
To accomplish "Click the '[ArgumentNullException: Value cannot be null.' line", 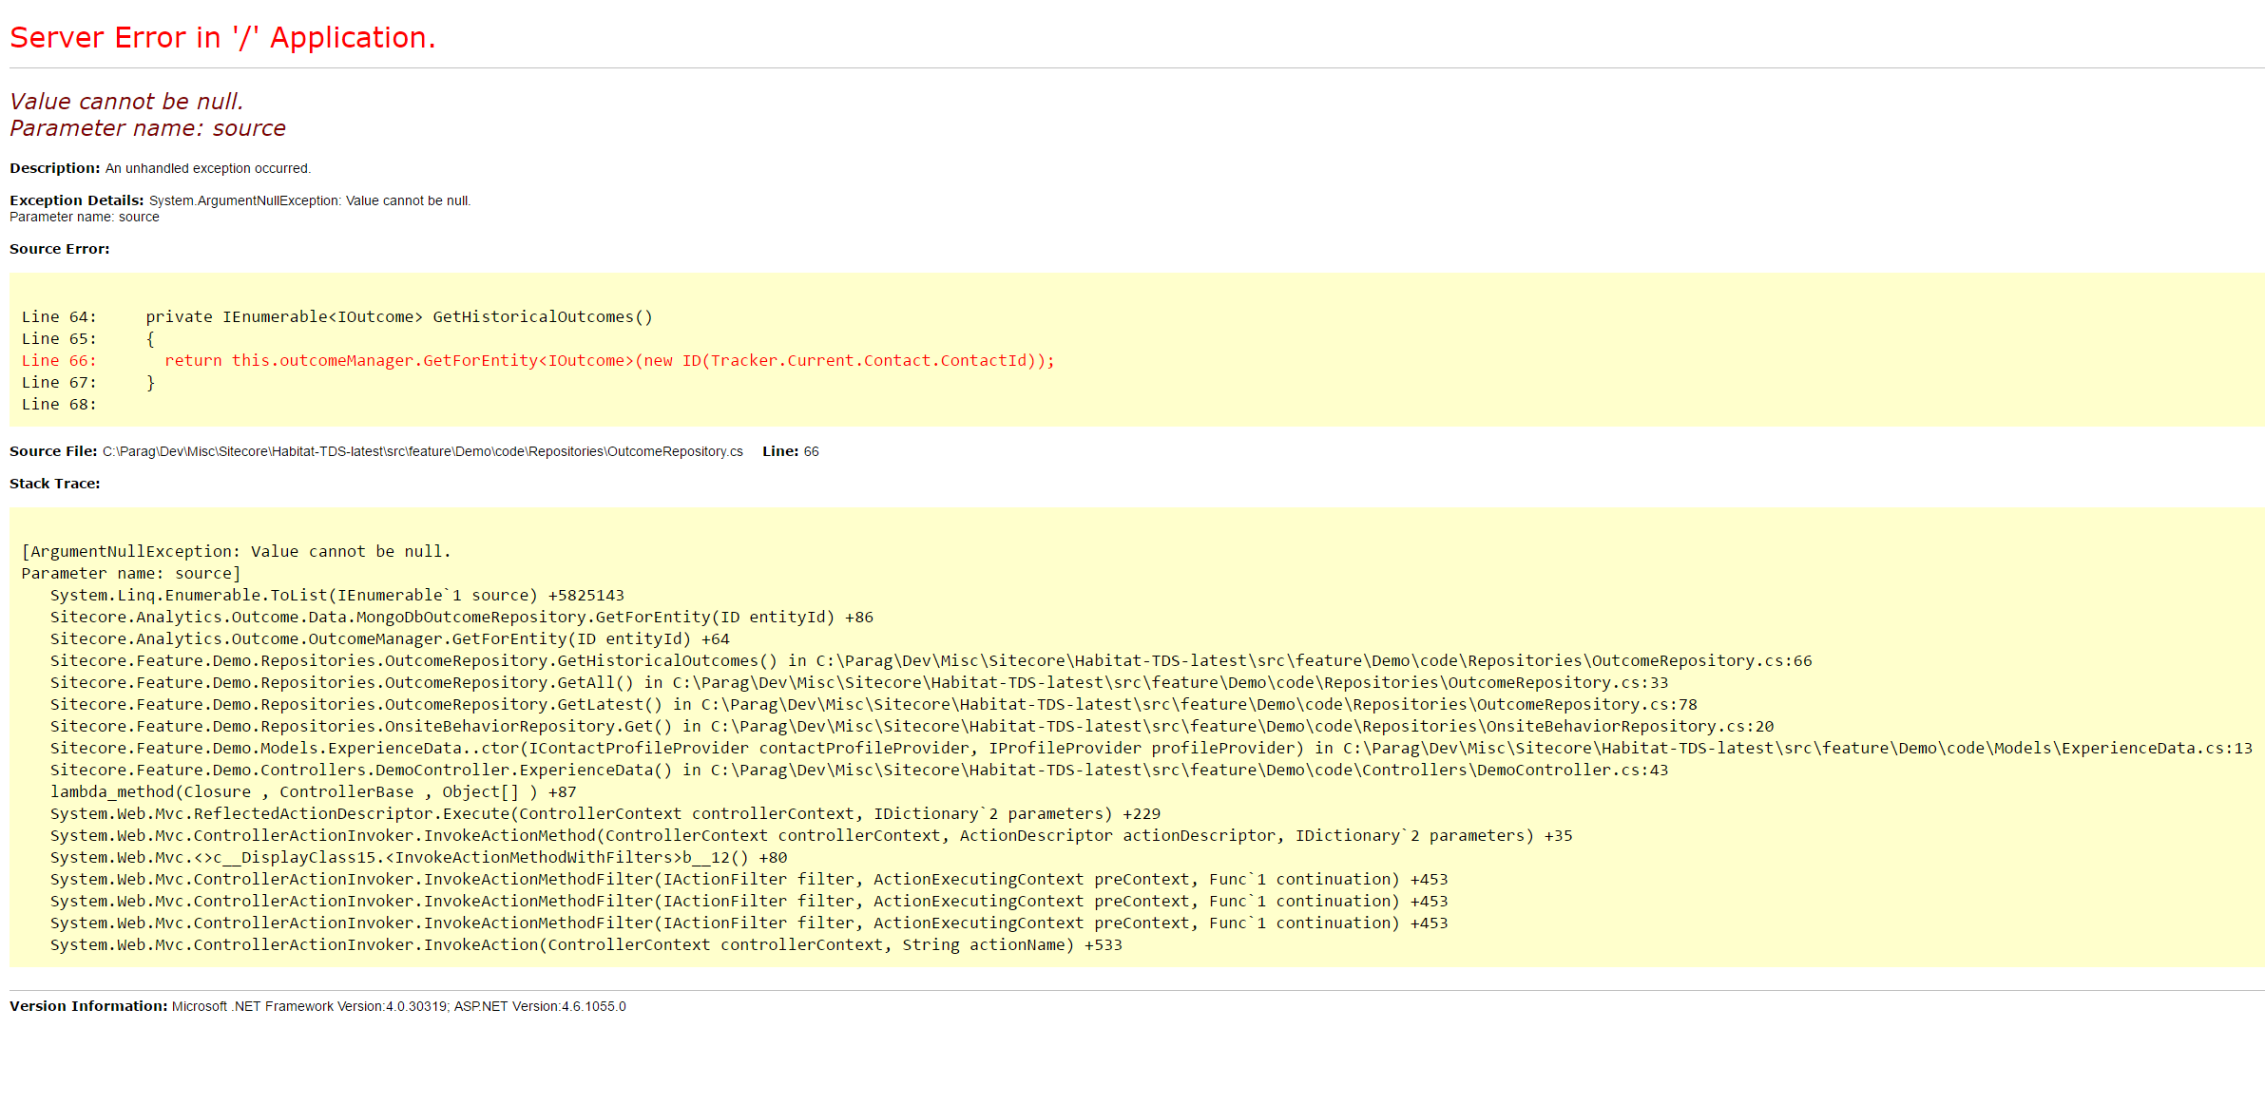I will click(236, 552).
